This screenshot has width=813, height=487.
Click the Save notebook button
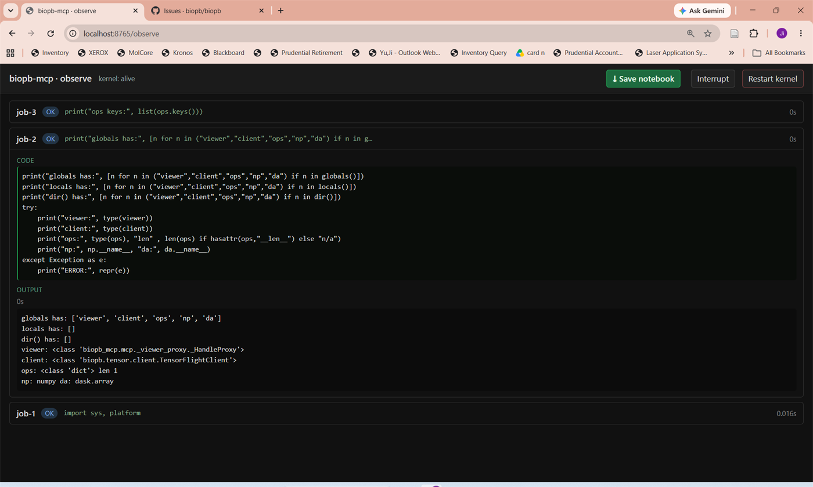643,79
